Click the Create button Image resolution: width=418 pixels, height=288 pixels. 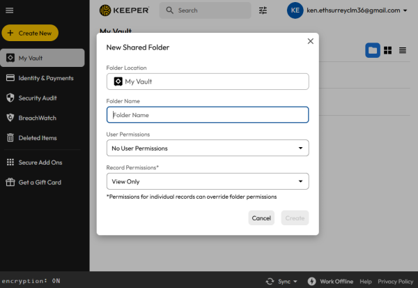[295, 218]
